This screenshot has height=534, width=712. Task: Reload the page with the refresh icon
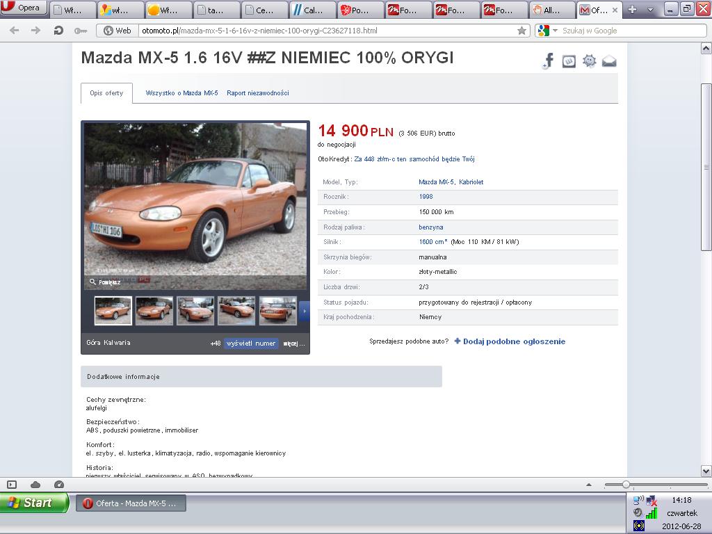point(58,31)
